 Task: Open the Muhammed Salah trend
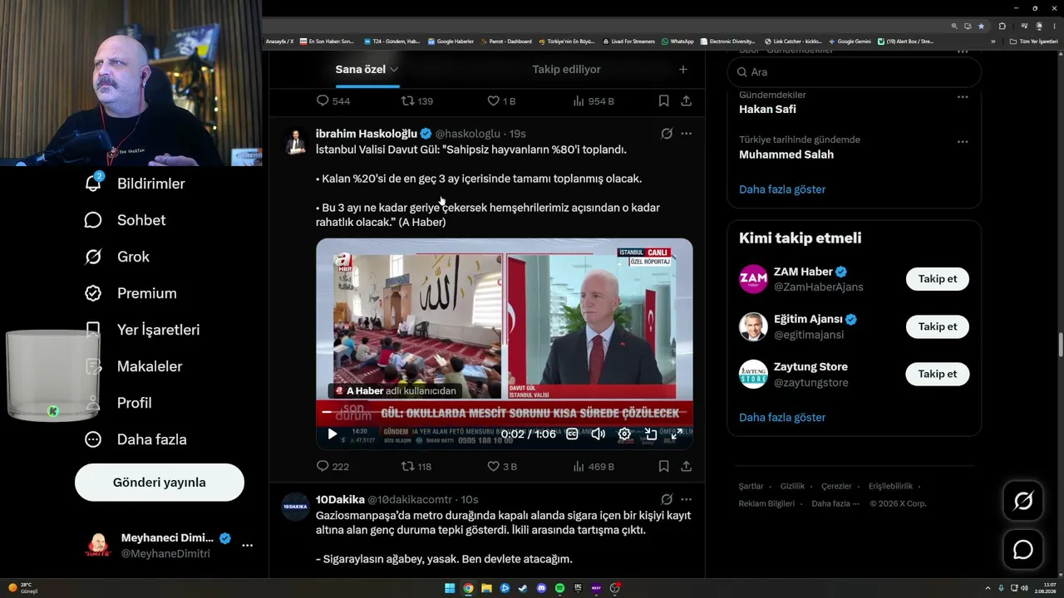tap(786, 154)
